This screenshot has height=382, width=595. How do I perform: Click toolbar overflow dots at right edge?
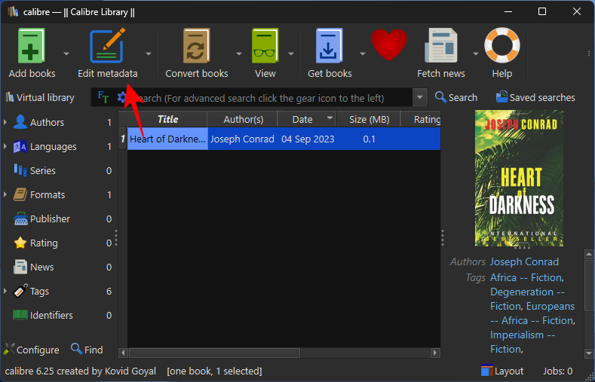coord(588,53)
